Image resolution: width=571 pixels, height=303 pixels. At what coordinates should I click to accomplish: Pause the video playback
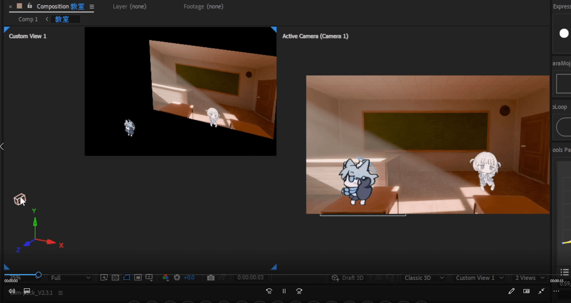click(284, 291)
